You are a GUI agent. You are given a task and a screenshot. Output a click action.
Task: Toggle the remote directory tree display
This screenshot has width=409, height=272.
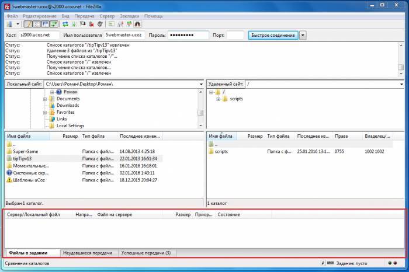pos(46,25)
